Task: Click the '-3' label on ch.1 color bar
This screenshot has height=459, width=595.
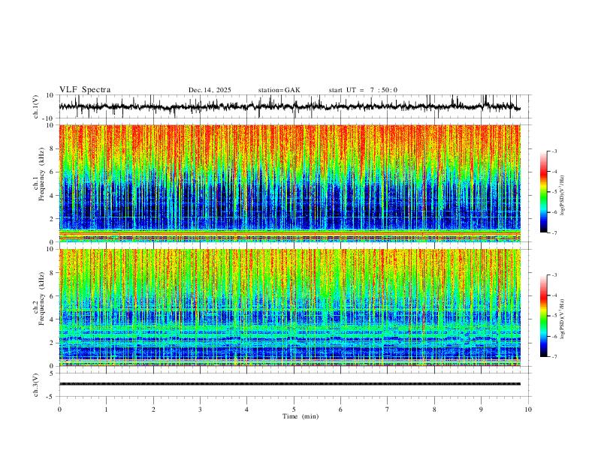Action: (x=554, y=151)
